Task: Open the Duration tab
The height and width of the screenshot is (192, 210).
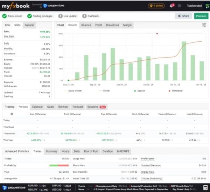Action: 107,151
